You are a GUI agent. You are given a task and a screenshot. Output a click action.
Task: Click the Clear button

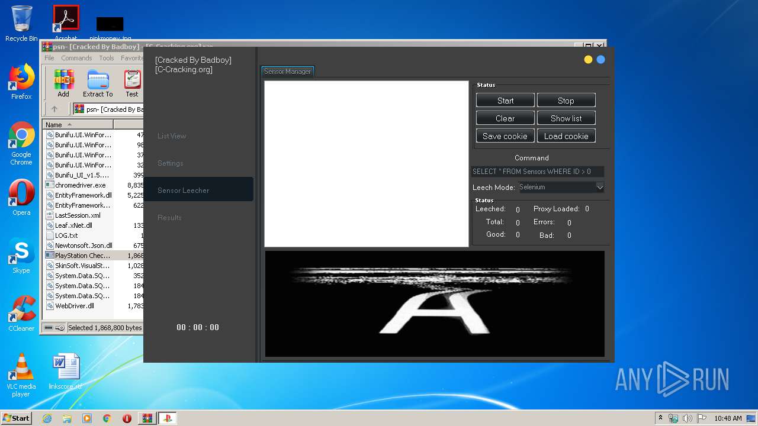[x=505, y=118]
